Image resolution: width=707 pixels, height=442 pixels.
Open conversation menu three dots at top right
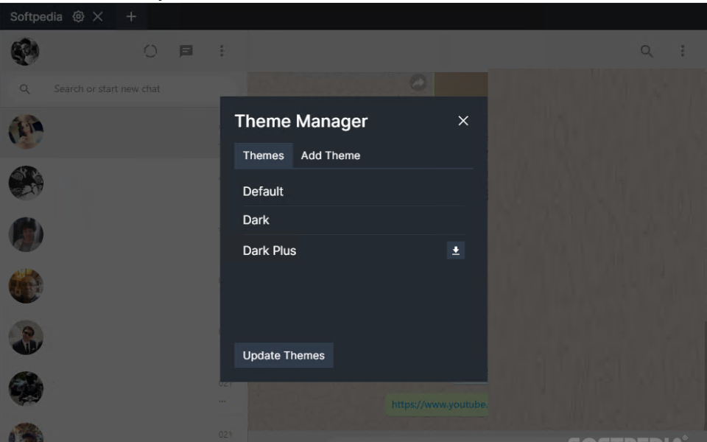[682, 51]
